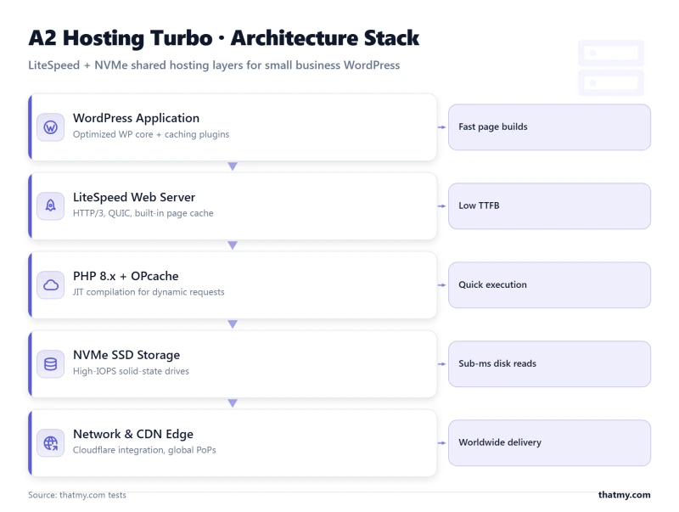Click 'JIT compilation for dynamic requests' text
The image size is (679, 512).
[149, 292]
